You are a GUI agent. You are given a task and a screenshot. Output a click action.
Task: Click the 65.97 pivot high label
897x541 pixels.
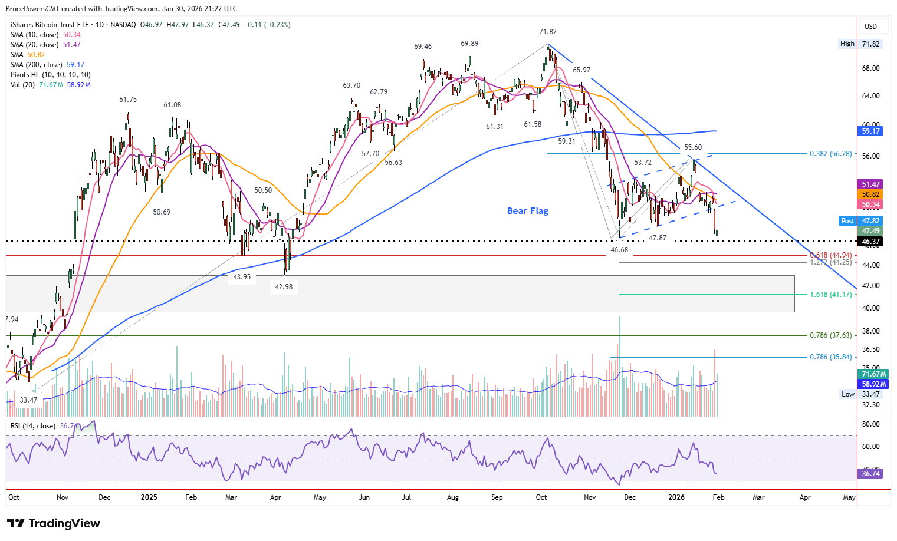(581, 70)
